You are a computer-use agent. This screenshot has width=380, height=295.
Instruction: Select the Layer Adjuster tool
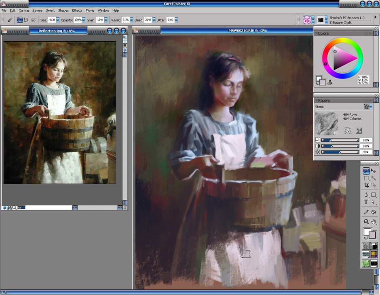373,171
